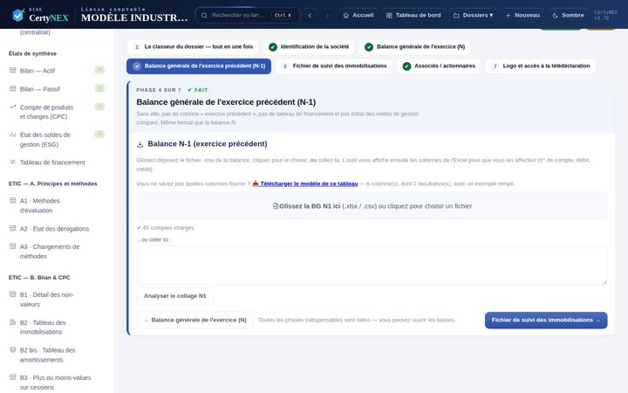
Task: Open the Accueil page
Action: click(x=358, y=15)
